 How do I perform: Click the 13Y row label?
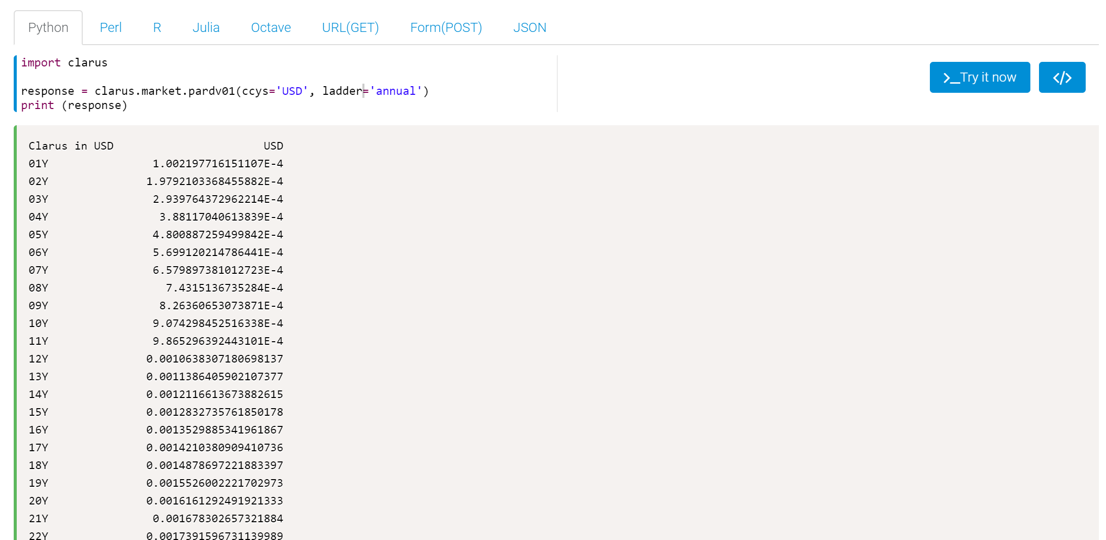[39, 377]
